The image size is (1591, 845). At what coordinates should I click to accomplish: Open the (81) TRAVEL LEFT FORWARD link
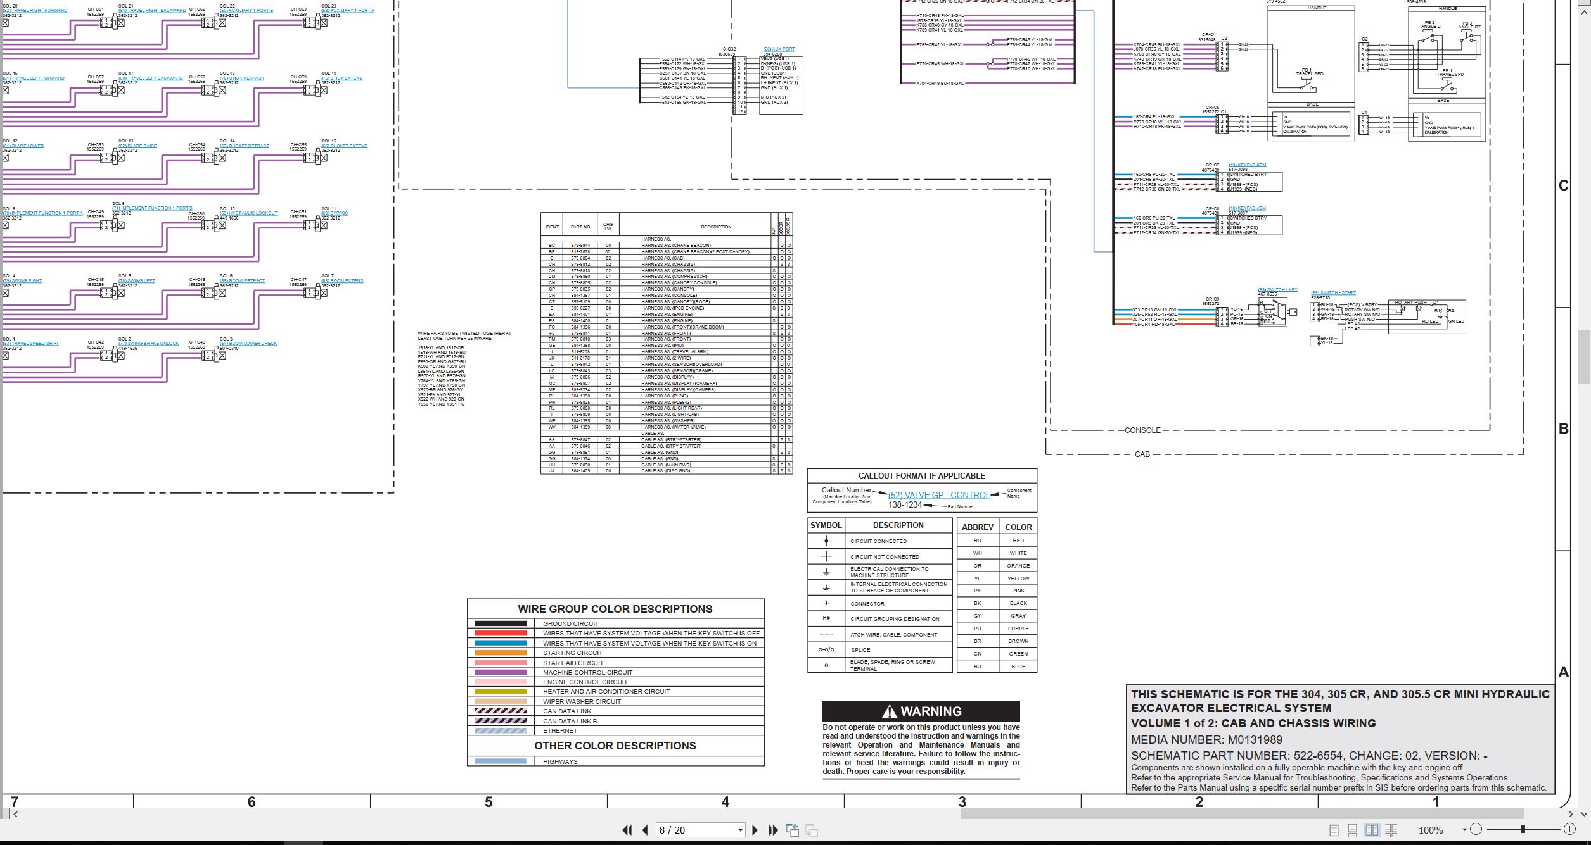click(34, 78)
